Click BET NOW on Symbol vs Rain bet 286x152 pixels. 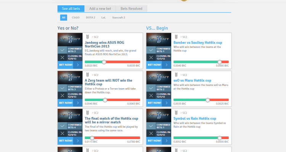[154, 141]
